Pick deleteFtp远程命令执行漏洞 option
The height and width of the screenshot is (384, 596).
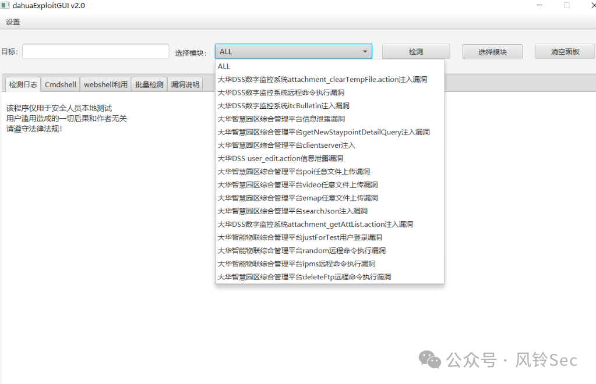tap(330, 276)
